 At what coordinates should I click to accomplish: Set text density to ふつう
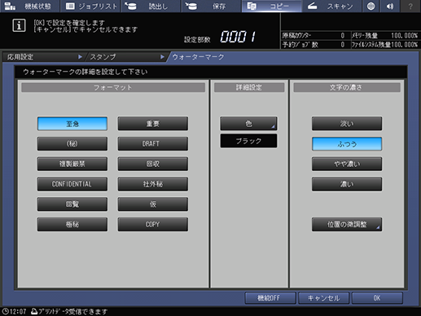click(347, 144)
